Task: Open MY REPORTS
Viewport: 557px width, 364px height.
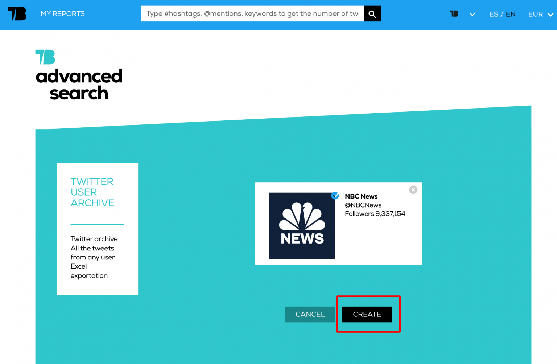Action: 62,13
